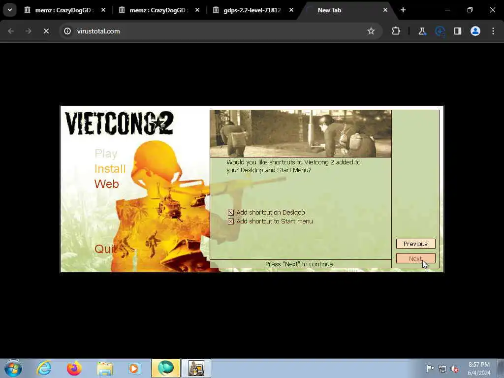Switch to the gdps-2.2-level-71812 tab
This screenshot has height=378, width=504.
click(x=252, y=10)
